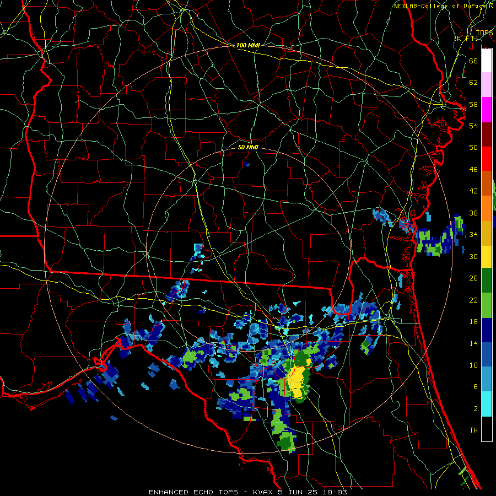Click the '50' legend value
Image resolution: width=496 pixels, height=496 pixels.
click(x=473, y=148)
